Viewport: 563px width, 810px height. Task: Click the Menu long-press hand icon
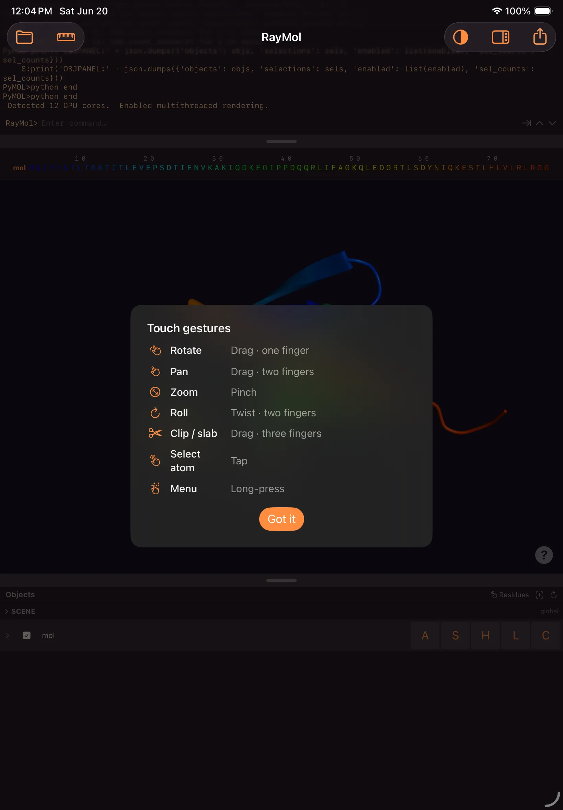click(x=155, y=488)
